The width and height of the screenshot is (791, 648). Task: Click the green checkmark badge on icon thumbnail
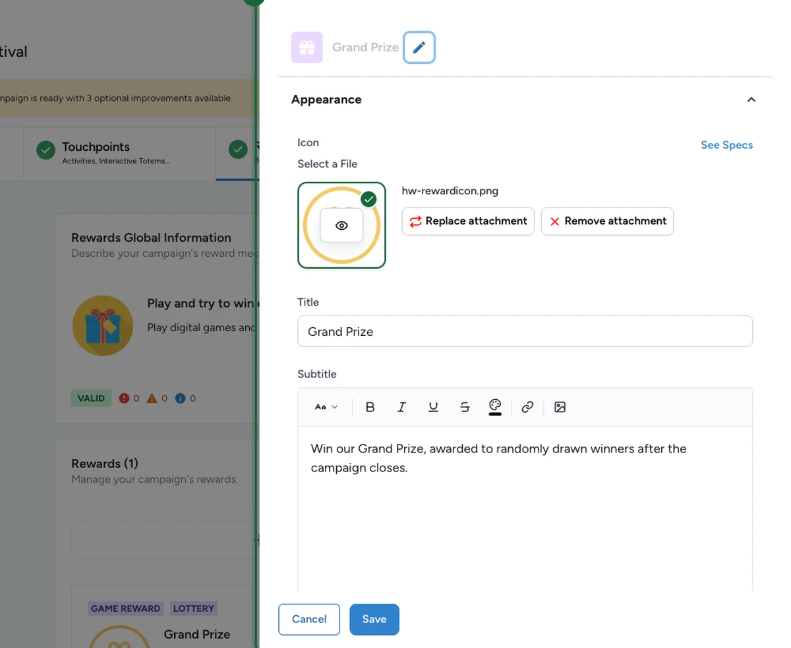(x=368, y=199)
